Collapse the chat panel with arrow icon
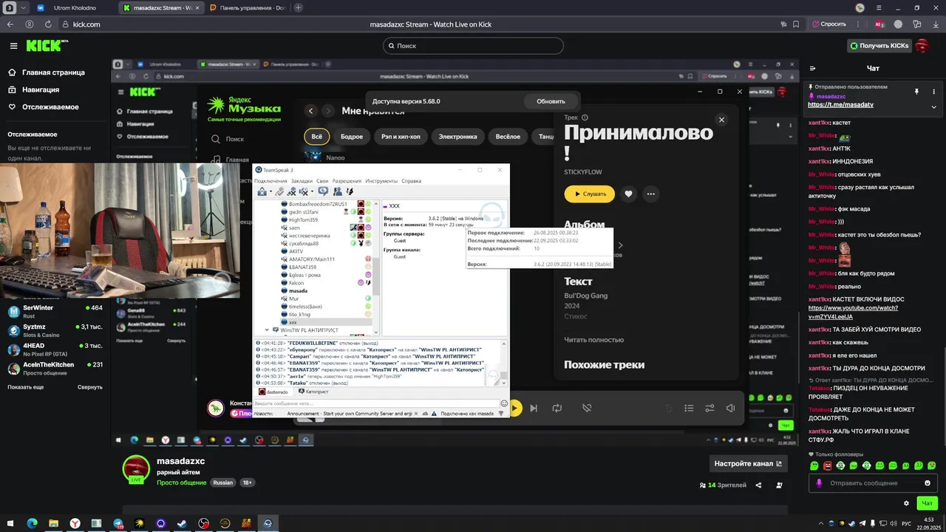 click(x=813, y=68)
